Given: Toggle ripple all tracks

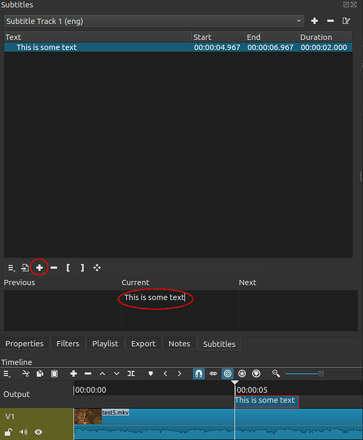Looking at the screenshot, I should (242, 374).
